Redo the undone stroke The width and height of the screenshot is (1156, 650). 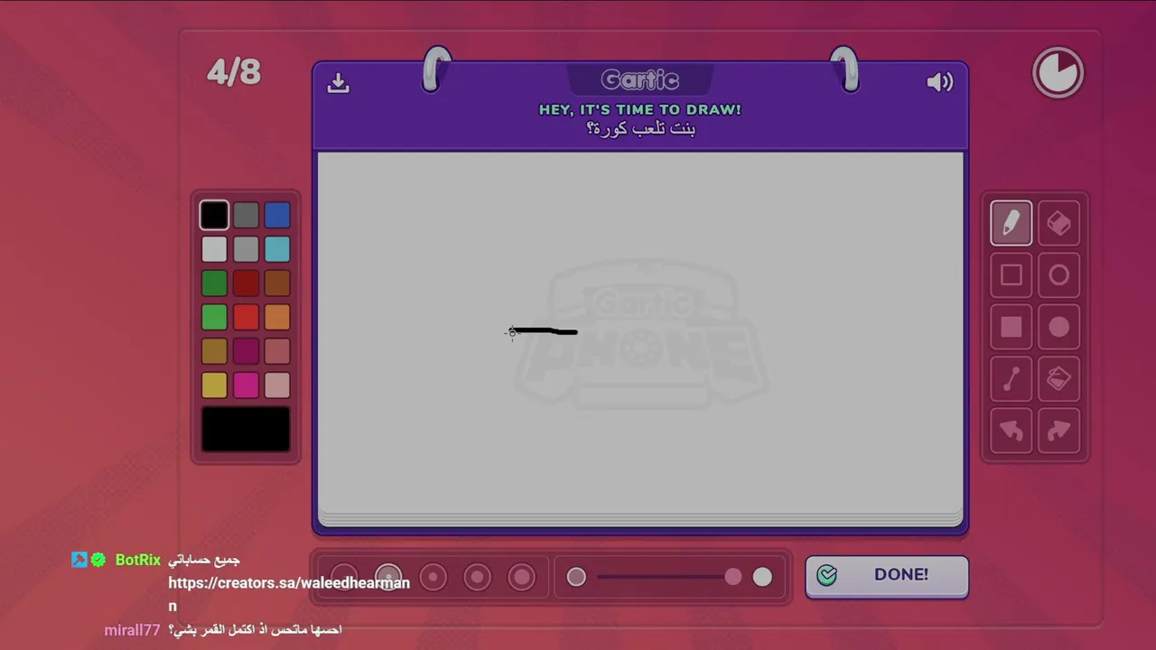[x=1058, y=432]
